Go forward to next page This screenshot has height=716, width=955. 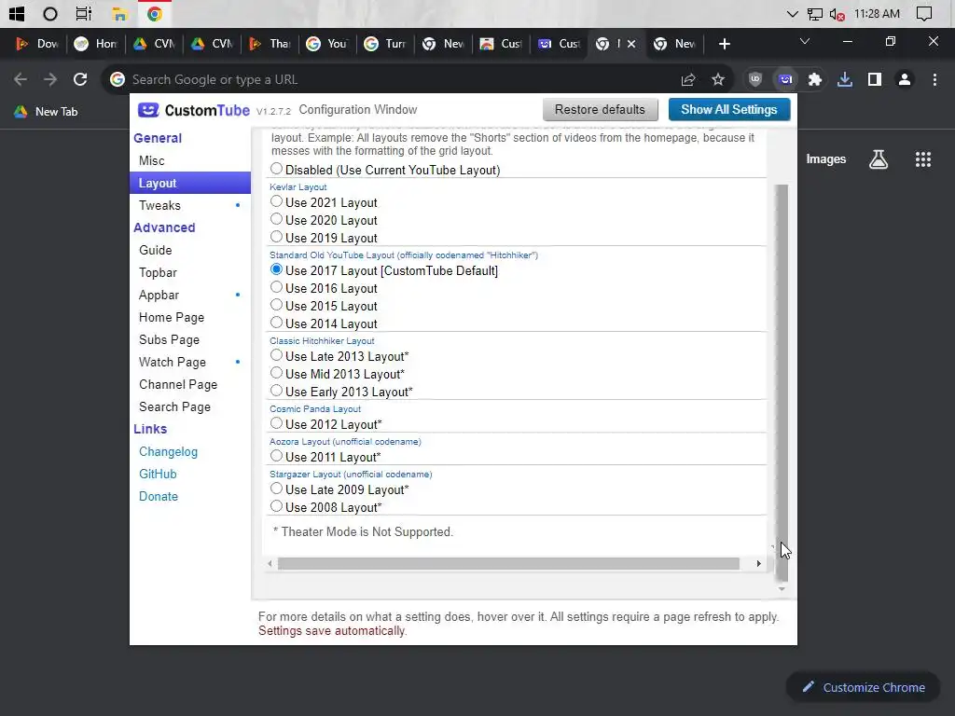[x=50, y=79]
